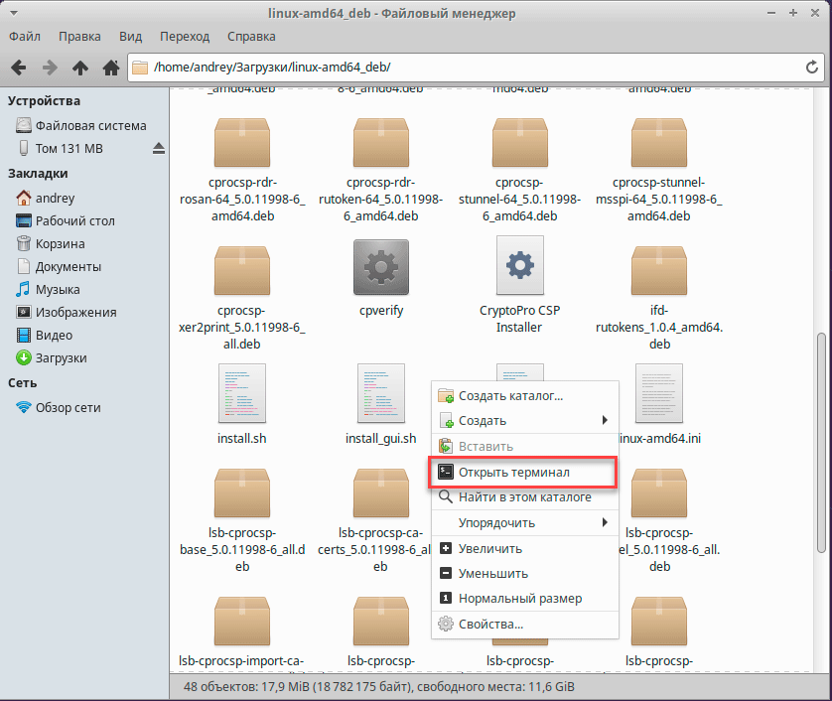Select the CryptoPro CSP Installer icon
Viewport: 832px width, 701px height.
pos(519,266)
